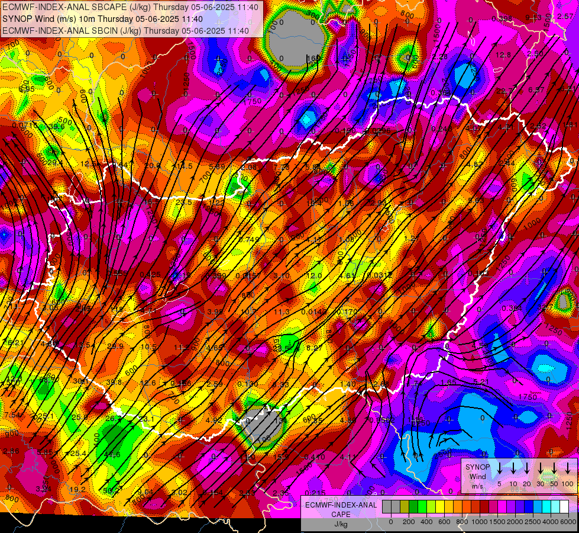Click the '200' tick label on CAPE scale

pyautogui.click(x=409, y=522)
